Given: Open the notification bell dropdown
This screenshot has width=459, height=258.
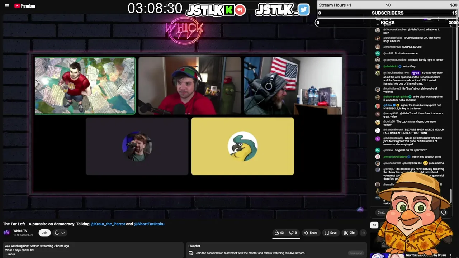Looking at the screenshot, I should [x=60, y=233].
